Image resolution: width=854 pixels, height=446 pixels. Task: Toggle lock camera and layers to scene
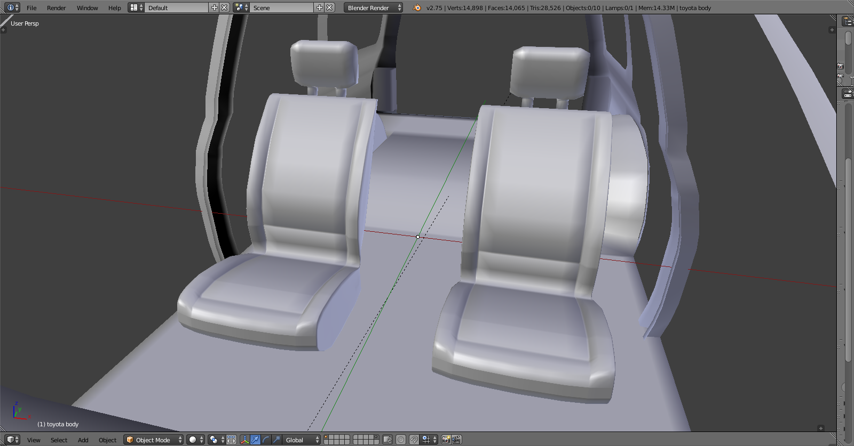388,440
